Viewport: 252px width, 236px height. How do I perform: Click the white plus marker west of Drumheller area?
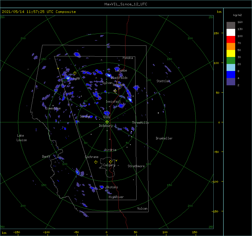click(158, 113)
